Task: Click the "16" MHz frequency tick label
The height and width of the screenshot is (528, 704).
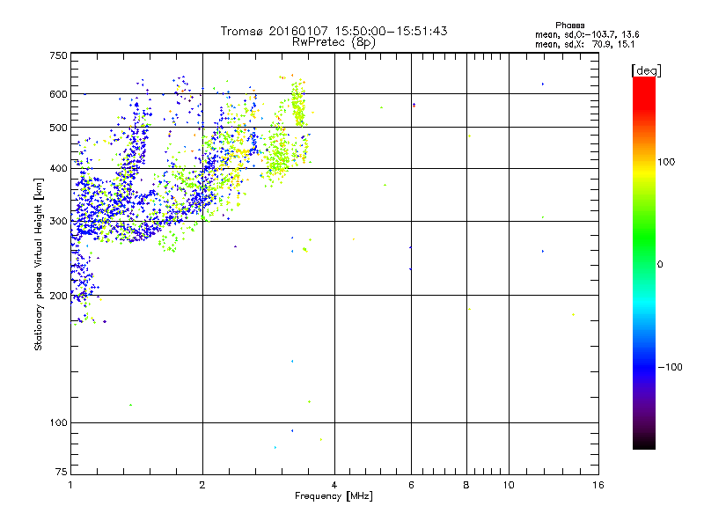Action: pos(598,485)
